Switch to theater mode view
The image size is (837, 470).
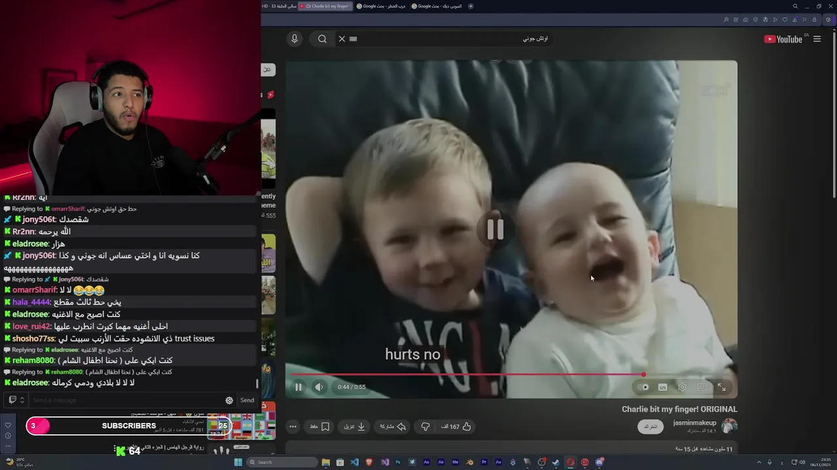(702, 387)
